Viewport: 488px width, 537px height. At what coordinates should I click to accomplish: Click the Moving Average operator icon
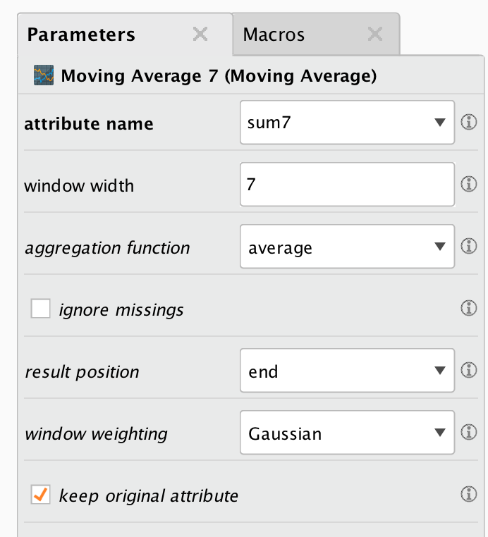[x=44, y=75]
